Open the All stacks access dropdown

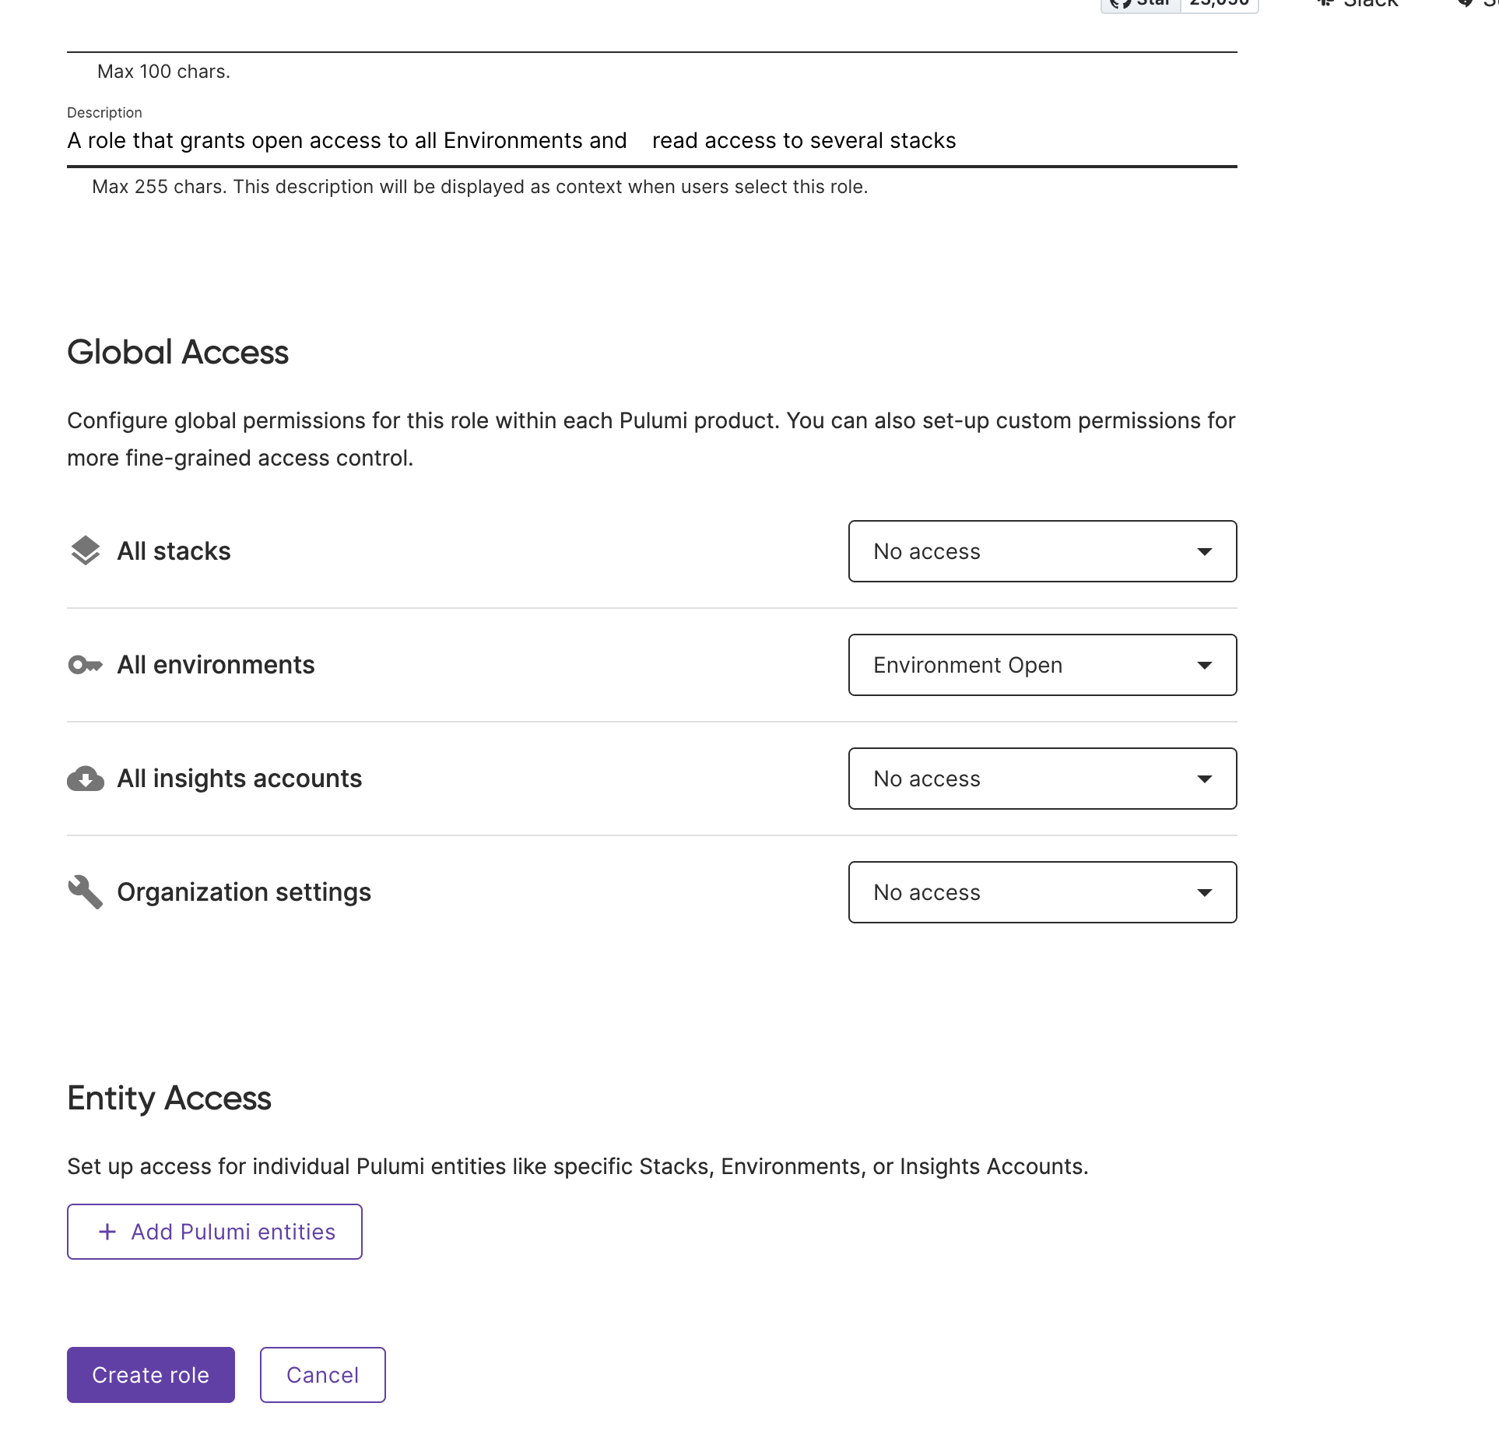coord(1041,551)
